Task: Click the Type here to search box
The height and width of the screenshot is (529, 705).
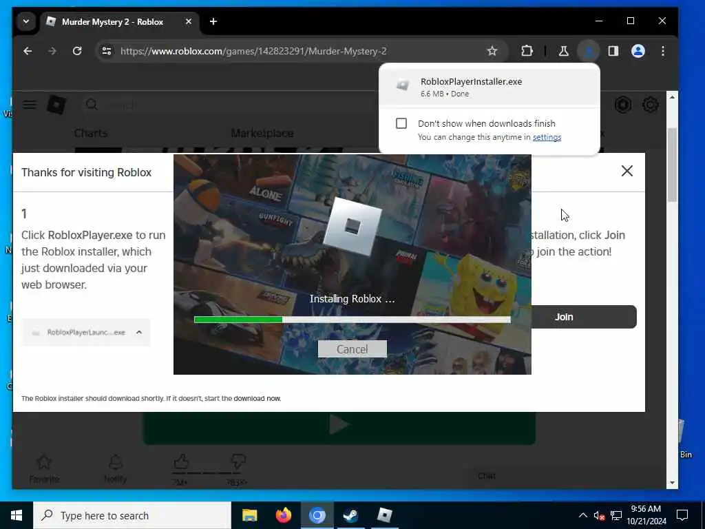Action: click(132, 515)
